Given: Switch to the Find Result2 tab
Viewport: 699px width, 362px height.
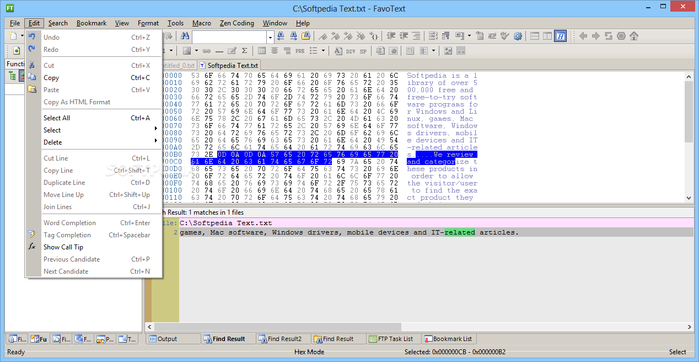Looking at the screenshot, I should (x=284, y=339).
